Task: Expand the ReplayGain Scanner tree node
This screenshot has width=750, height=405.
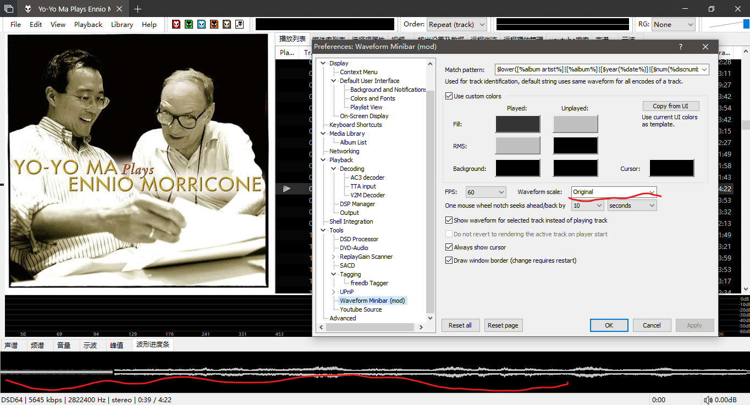Action: coord(334,257)
